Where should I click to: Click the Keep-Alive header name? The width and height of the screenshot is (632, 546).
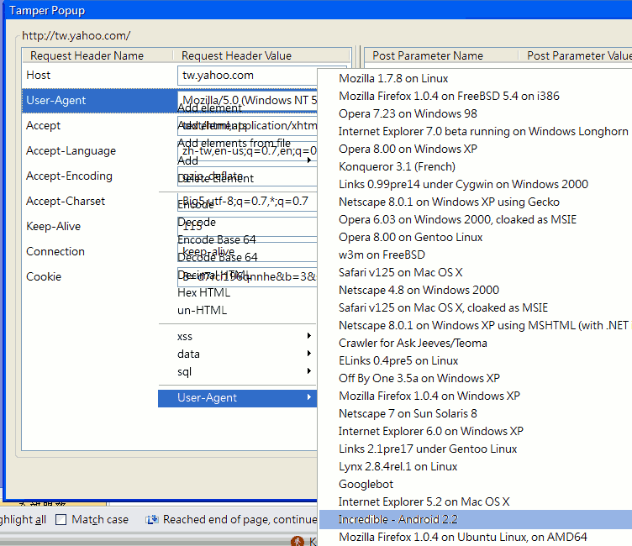click(x=53, y=227)
